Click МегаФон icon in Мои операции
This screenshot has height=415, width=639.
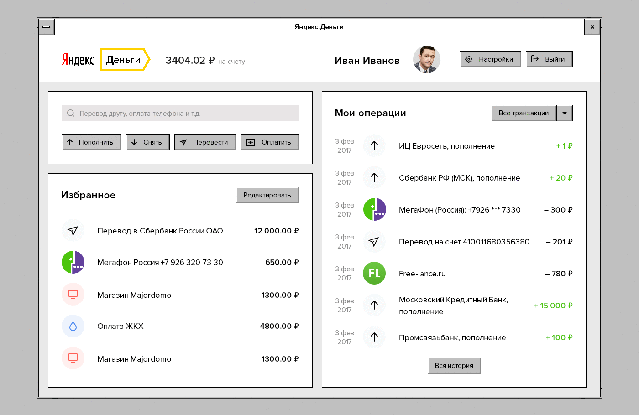tap(374, 209)
